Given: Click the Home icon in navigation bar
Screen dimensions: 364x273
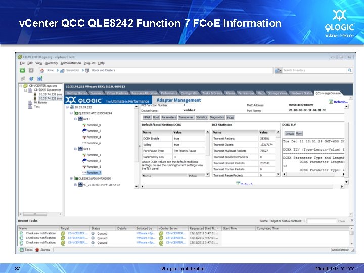Looking at the screenshot, I should click(x=42, y=71).
